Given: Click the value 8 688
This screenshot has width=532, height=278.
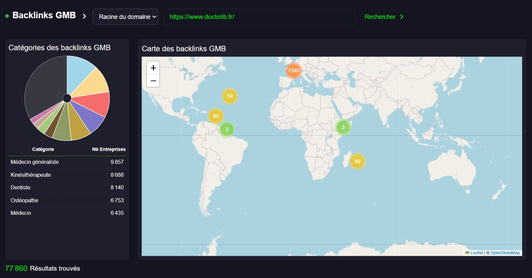Looking at the screenshot, I should 117,175.
